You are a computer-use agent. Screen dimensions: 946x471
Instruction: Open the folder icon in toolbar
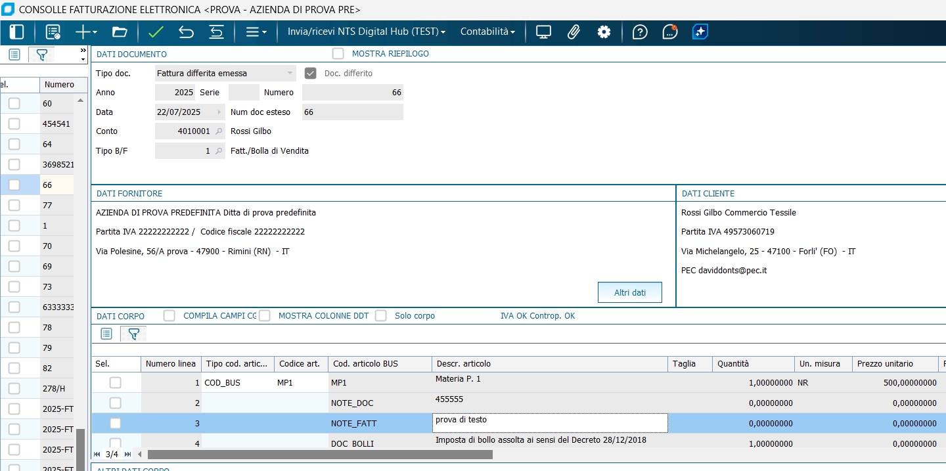click(x=119, y=32)
